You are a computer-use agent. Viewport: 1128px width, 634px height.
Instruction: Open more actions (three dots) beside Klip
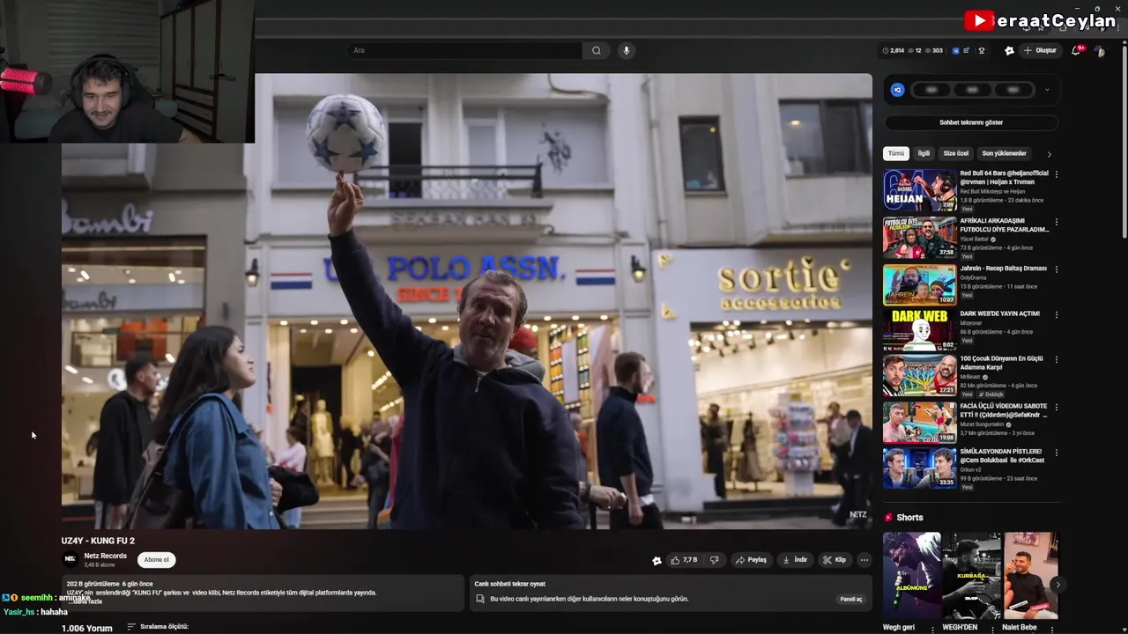pos(864,560)
